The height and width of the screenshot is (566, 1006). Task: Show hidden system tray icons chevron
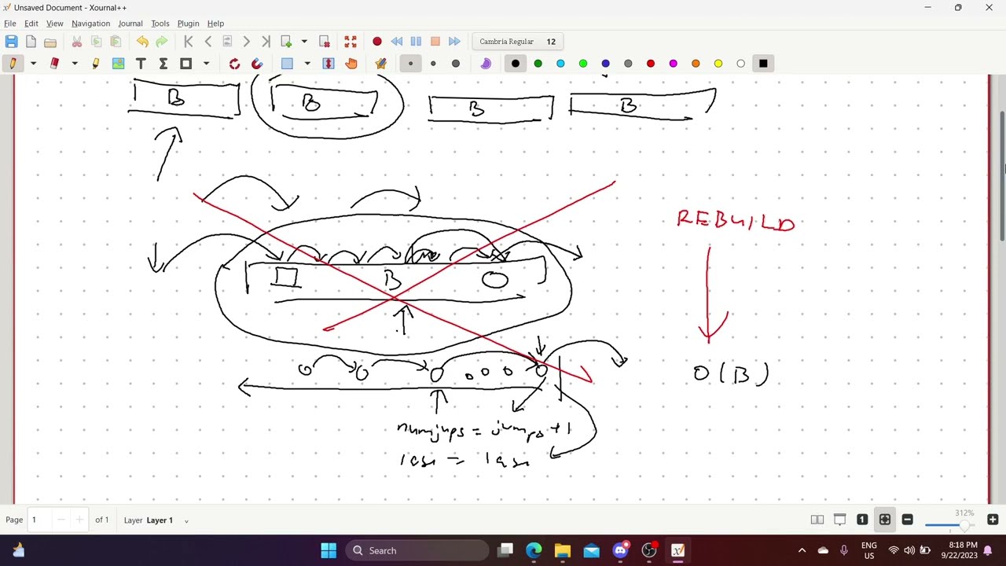802,550
